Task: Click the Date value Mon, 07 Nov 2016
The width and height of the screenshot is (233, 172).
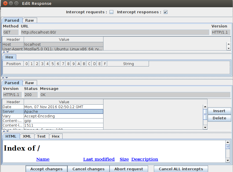Action: (x=63, y=107)
